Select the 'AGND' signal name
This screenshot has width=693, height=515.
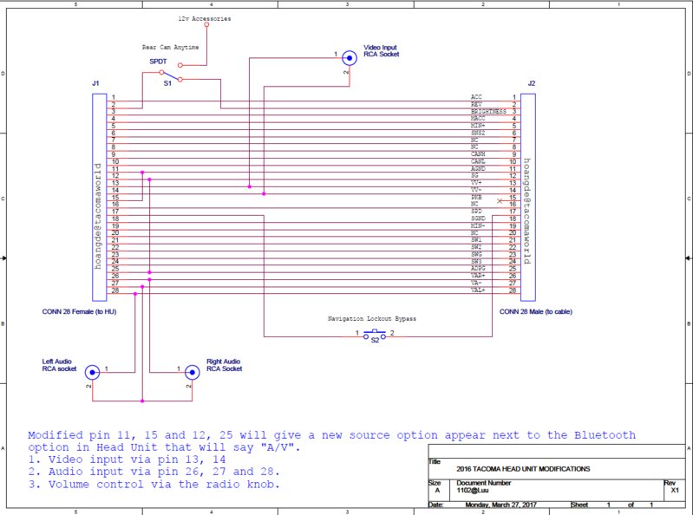pyautogui.click(x=478, y=168)
